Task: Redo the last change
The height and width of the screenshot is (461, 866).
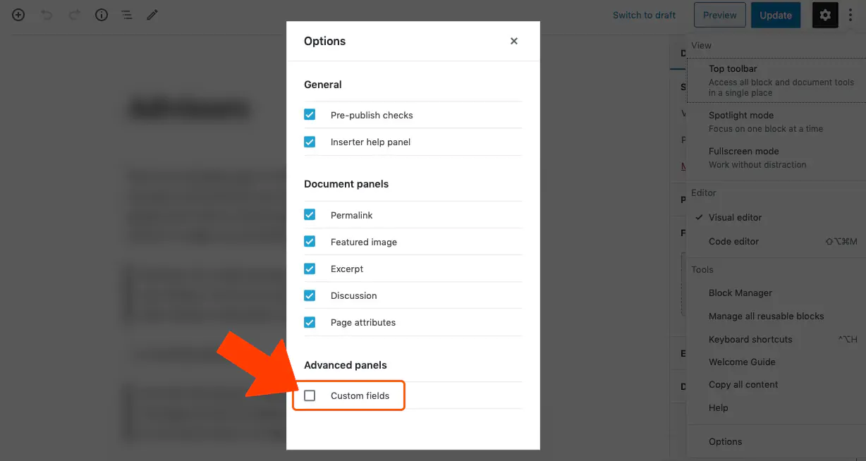Action: coord(74,15)
